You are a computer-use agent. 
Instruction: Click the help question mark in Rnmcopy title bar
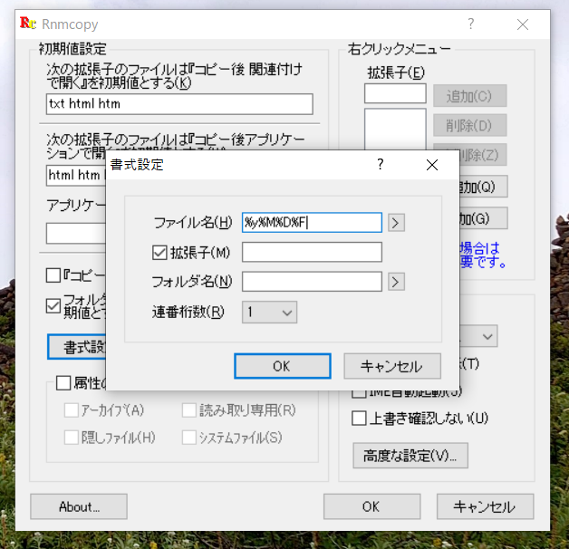point(470,24)
